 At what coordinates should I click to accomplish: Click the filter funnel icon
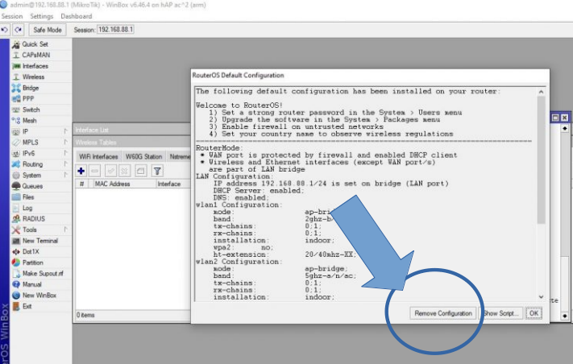point(158,171)
